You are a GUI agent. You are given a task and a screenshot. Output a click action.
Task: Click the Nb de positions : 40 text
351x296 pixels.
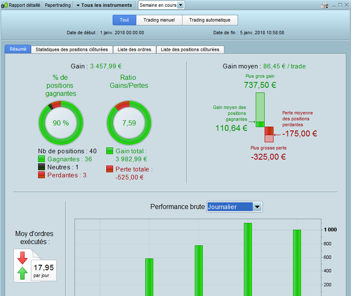[67, 151]
